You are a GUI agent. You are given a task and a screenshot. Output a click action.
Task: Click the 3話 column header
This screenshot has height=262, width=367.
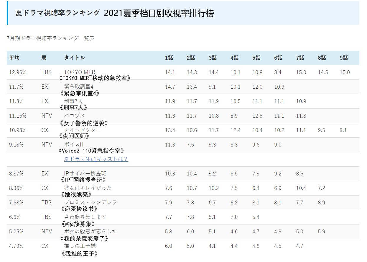[x=213, y=58]
